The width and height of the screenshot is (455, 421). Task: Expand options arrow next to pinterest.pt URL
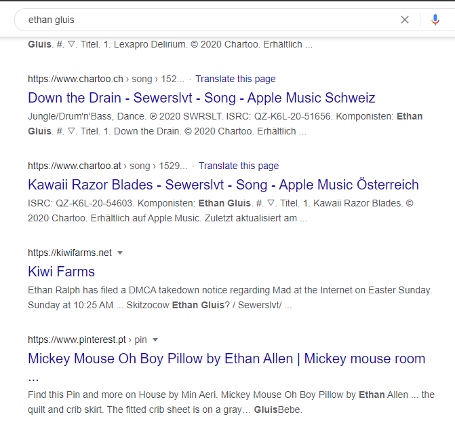(155, 340)
